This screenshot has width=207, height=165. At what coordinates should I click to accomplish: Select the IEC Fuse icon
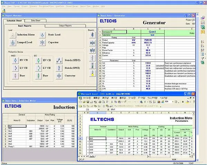(38, 76)
